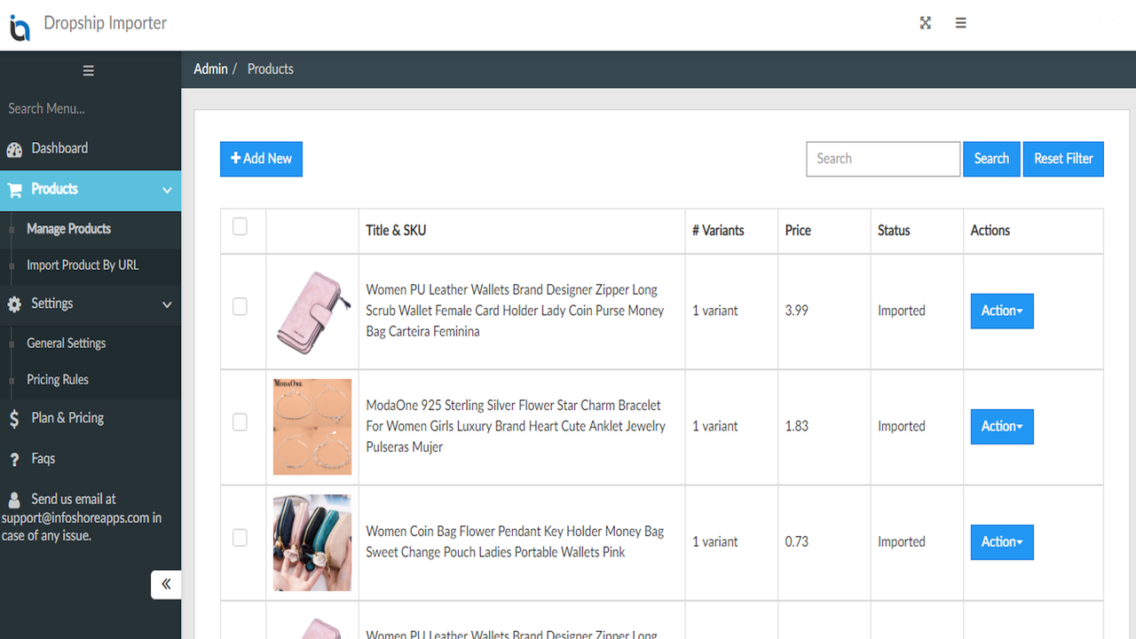This screenshot has width=1136, height=639.
Task: Click the Add New button
Action: pos(261,158)
